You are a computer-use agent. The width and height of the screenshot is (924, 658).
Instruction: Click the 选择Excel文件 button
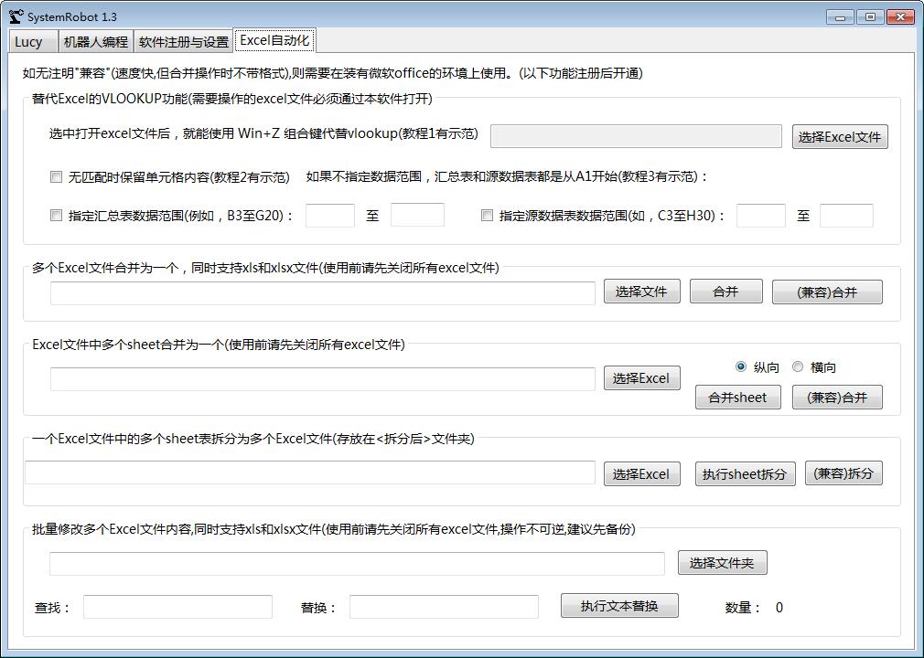[840, 136]
